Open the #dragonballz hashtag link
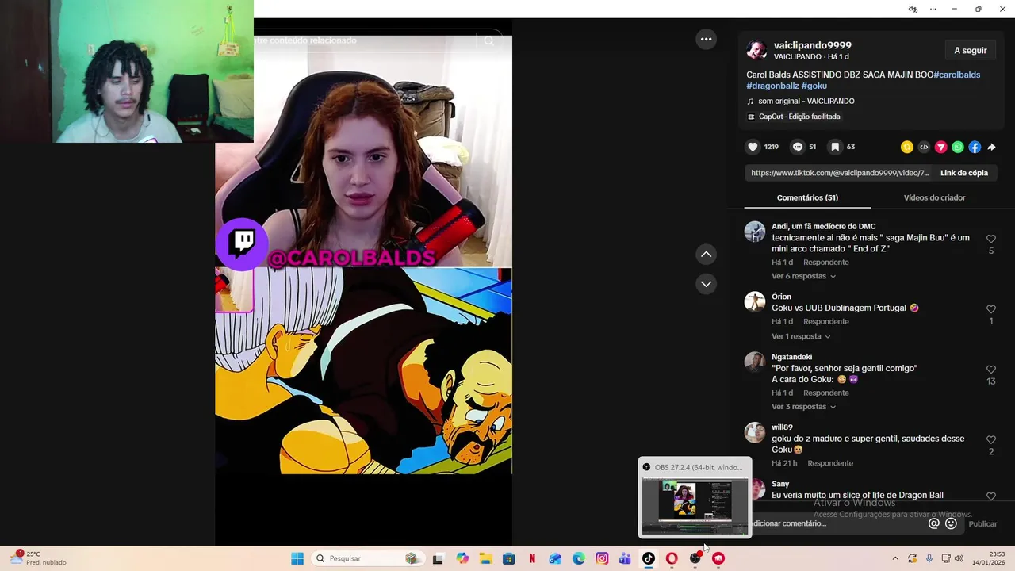This screenshot has height=571, width=1015. (x=772, y=86)
